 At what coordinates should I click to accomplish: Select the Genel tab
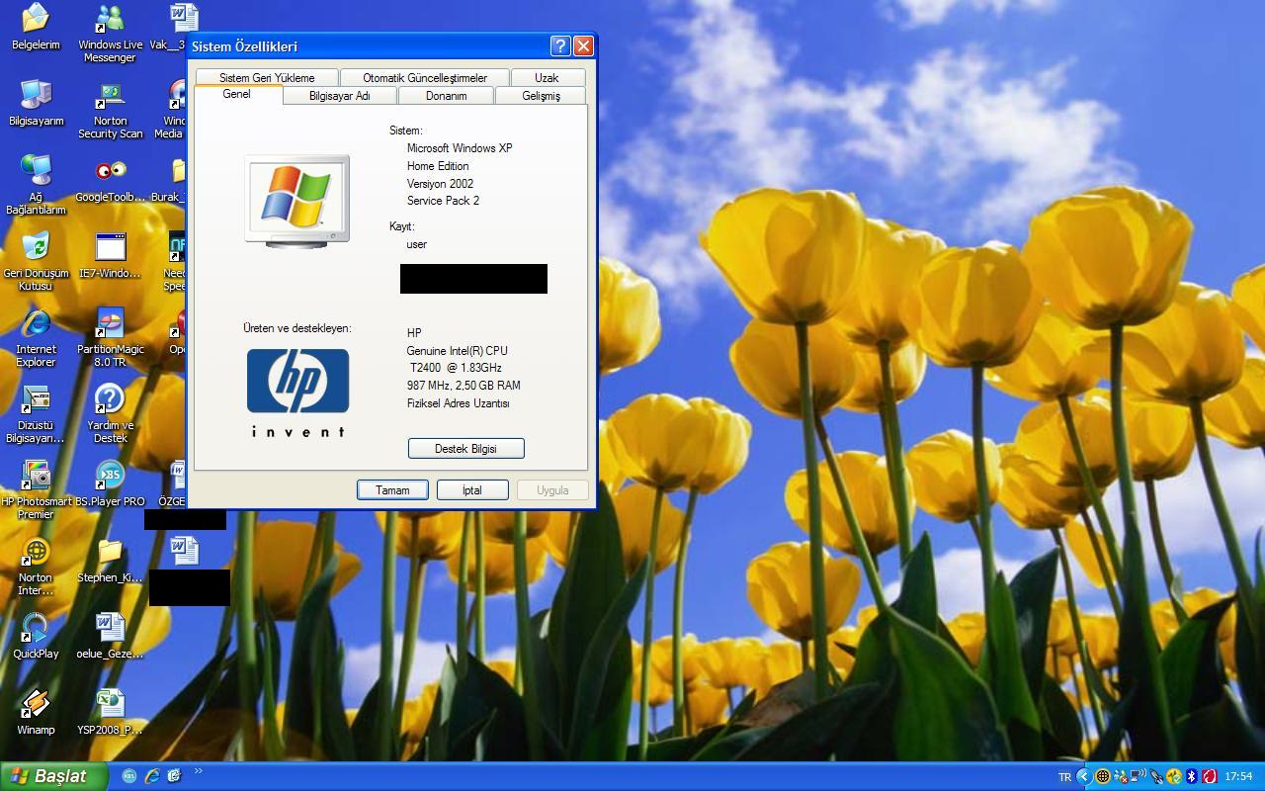[237, 94]
